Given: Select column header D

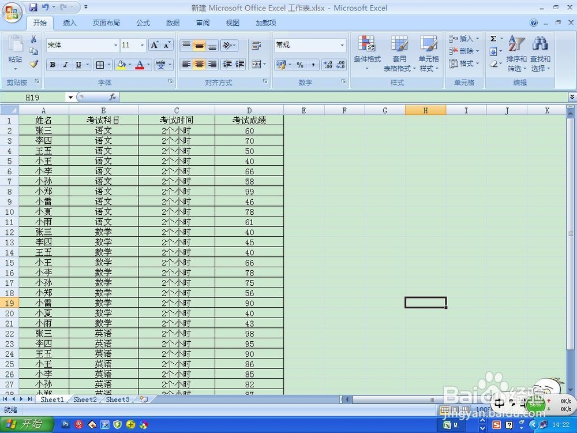Looking at the screenshot, I should tap(249, 110).
